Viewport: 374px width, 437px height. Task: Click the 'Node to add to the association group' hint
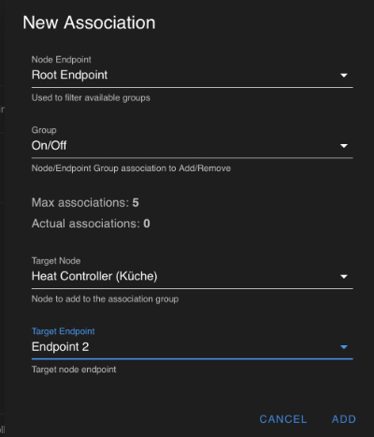pyautogui.click(x=105, y=299)
